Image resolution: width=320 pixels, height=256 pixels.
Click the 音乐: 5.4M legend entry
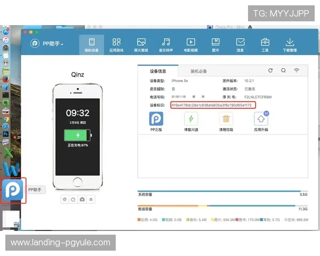click(196, 220)
